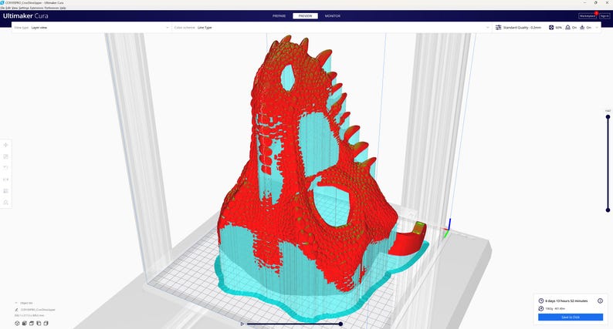Select the Move tool in left toolbar
Image resolution: width=613 pixels, height=329 pixels.
[x=6, y=145]
